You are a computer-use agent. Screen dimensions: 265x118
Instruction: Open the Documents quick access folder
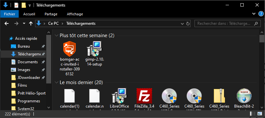(x=28, y=62)
